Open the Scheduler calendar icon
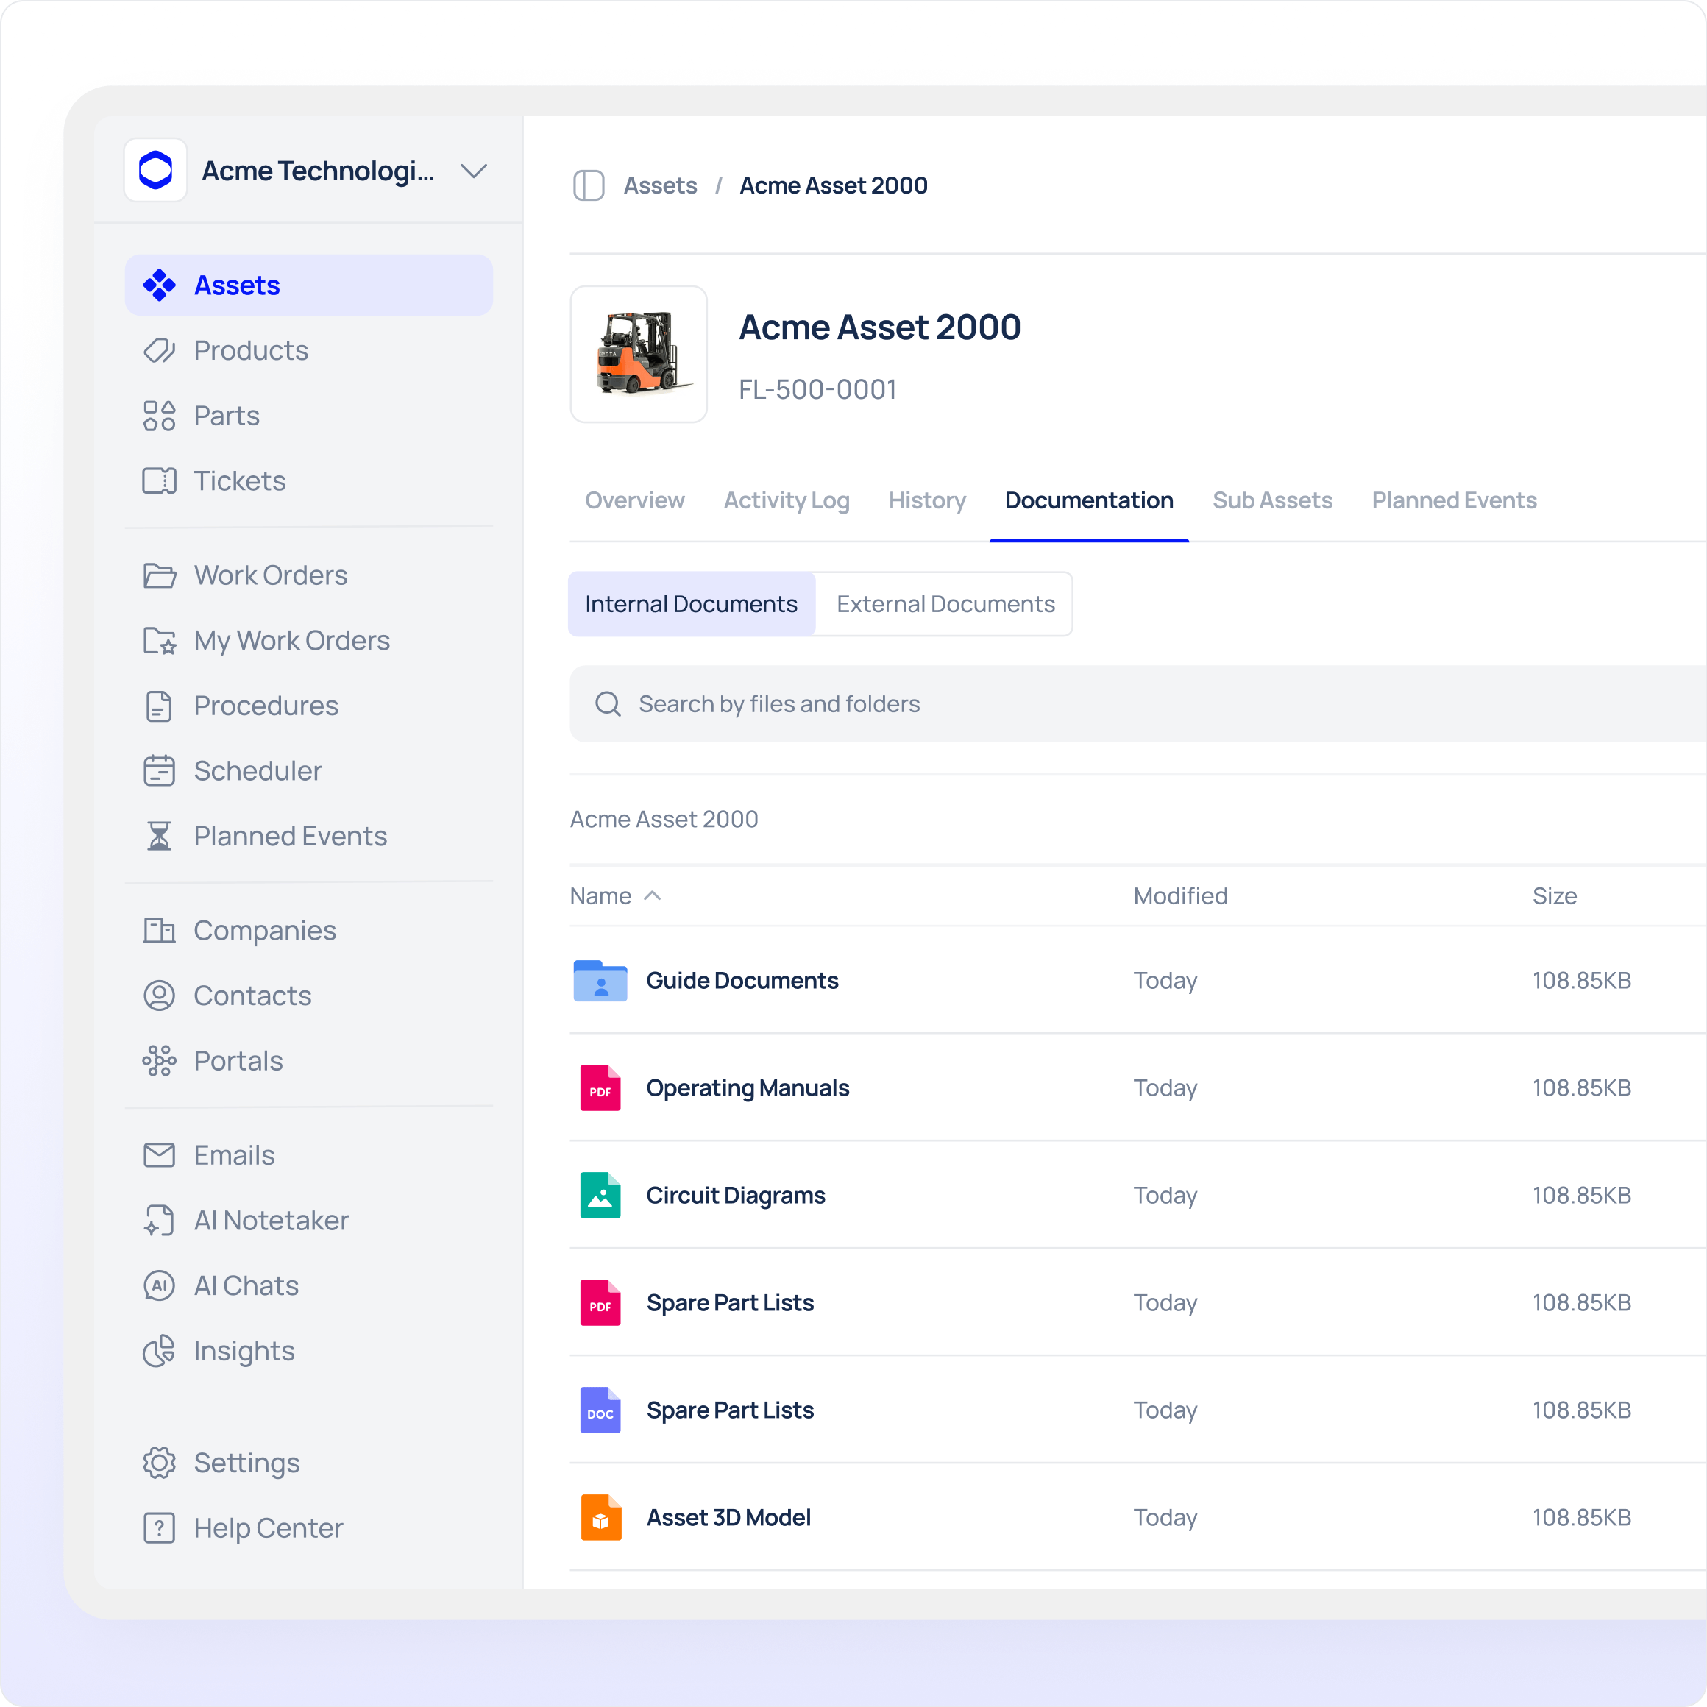 [x=159, y=770]
